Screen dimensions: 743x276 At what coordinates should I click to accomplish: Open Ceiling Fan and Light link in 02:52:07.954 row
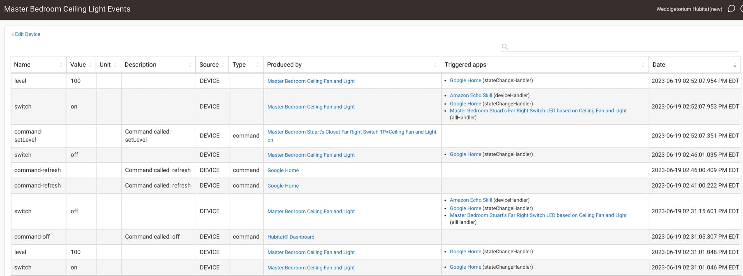(311, 81)
